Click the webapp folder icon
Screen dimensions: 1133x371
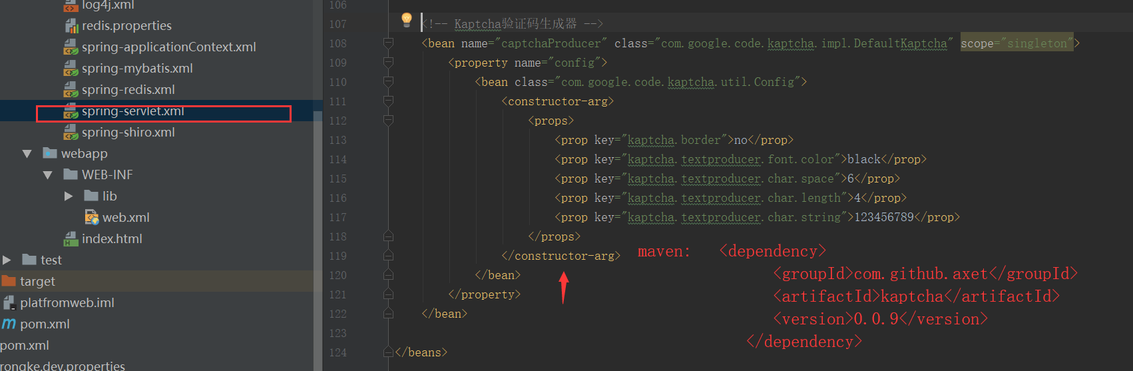[50, 153]
